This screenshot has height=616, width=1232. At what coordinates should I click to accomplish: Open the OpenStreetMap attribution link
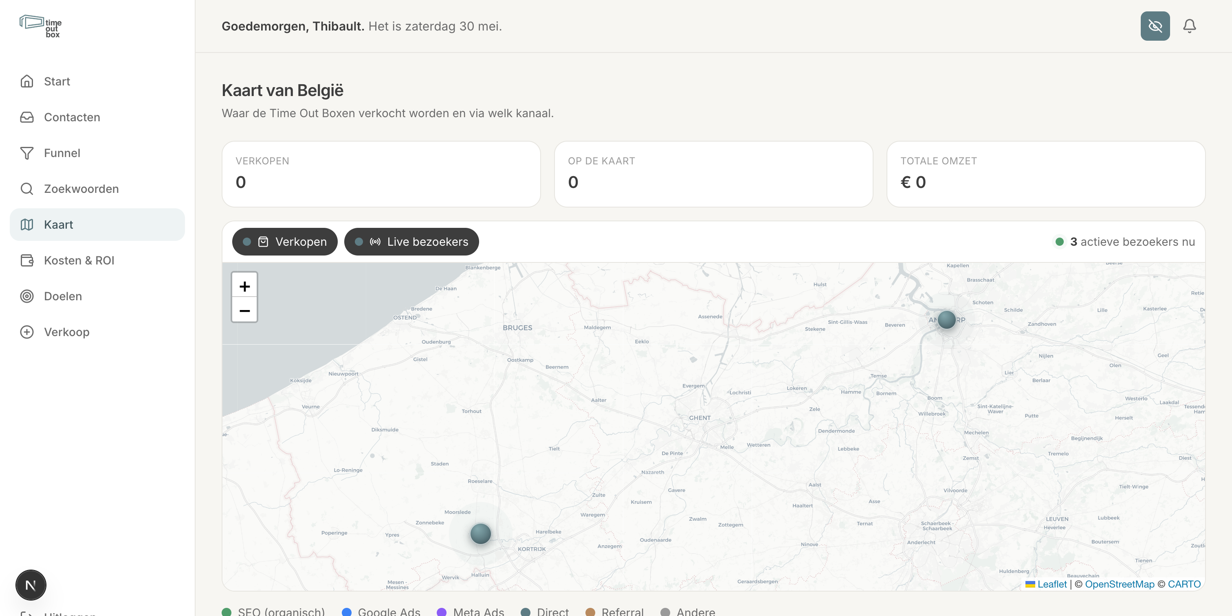(1119, 584)
